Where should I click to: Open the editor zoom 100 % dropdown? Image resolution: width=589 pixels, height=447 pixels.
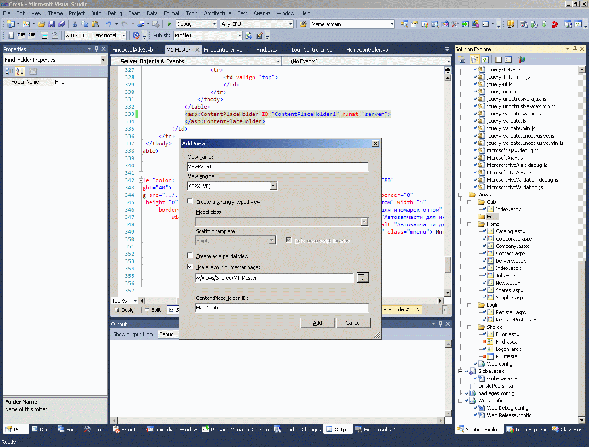(x=135, y=301)
